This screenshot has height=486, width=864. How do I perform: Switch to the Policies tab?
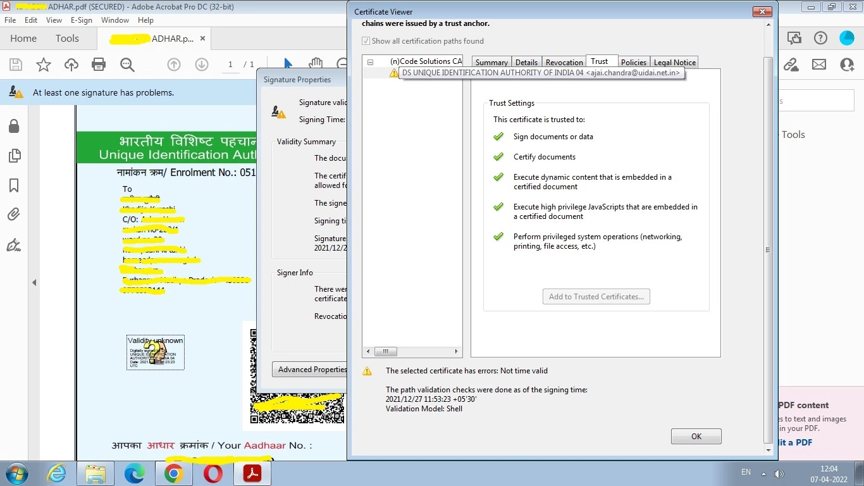pyautogui.click(x=634, y=62)
